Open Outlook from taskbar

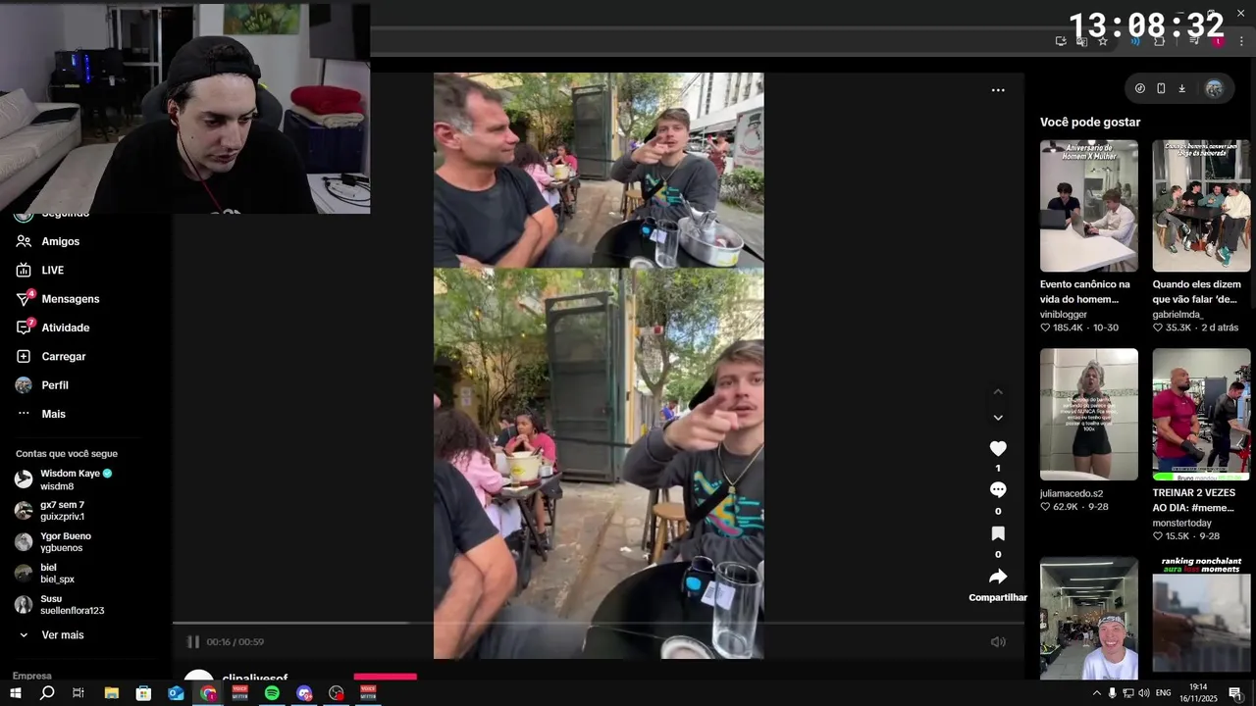176,693
